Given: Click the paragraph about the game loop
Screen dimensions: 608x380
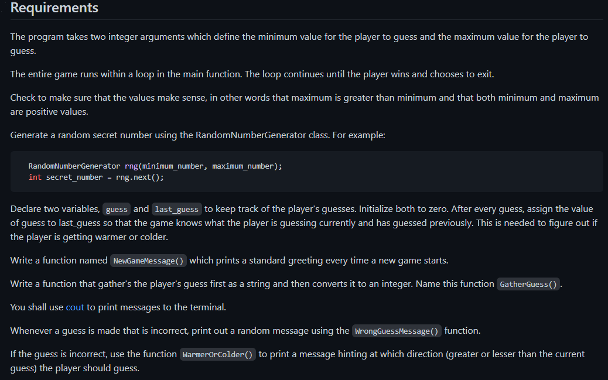Looking at the screenshot, I should (x=252, y=74).
